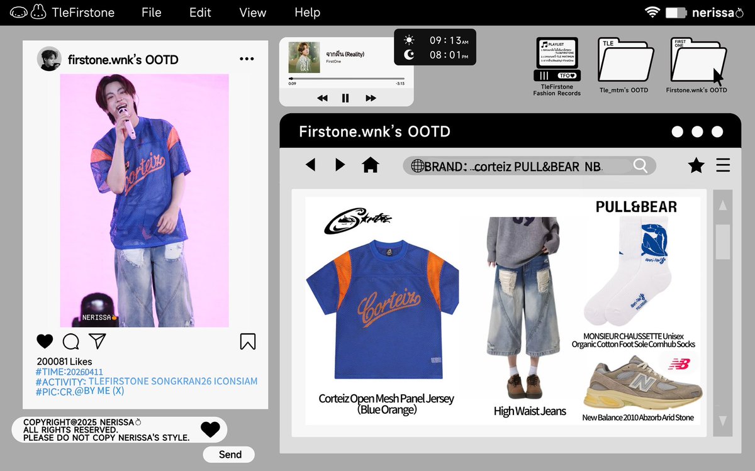
Task: Click the #TIME:20260411 hashtag
Action: tap(69, 372)
